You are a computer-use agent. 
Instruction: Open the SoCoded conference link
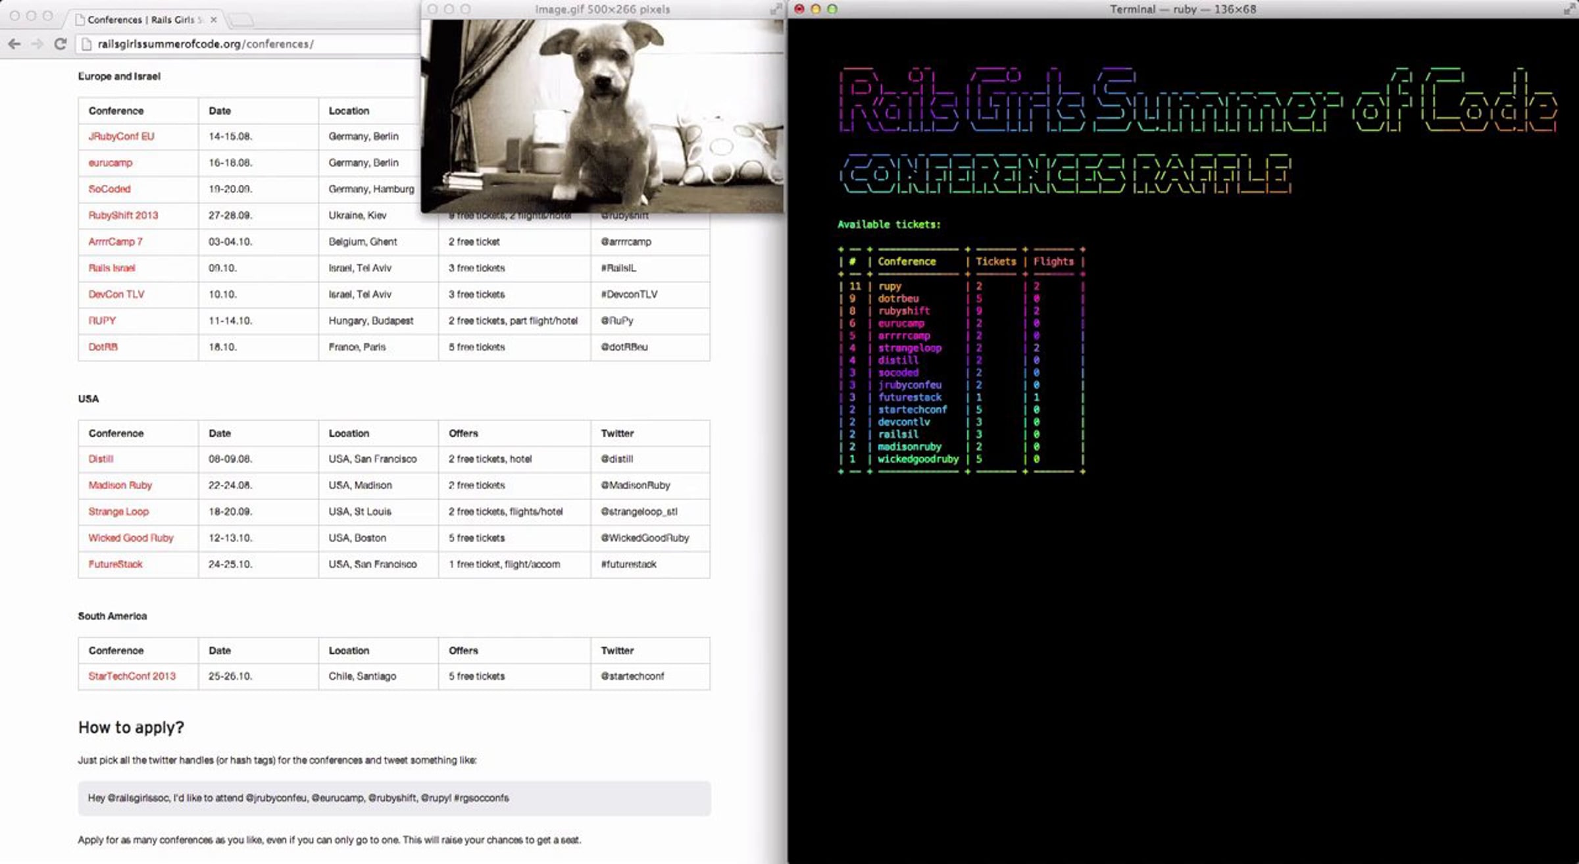tap(109, 189)
